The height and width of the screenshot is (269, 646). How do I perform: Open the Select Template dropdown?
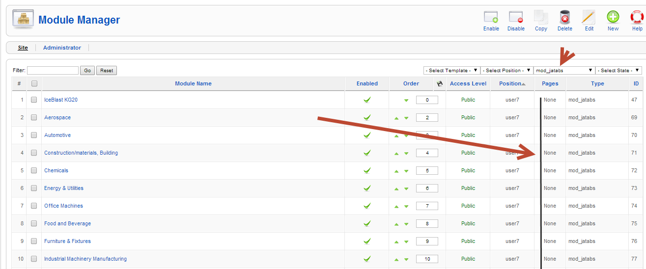coord(451,70)
